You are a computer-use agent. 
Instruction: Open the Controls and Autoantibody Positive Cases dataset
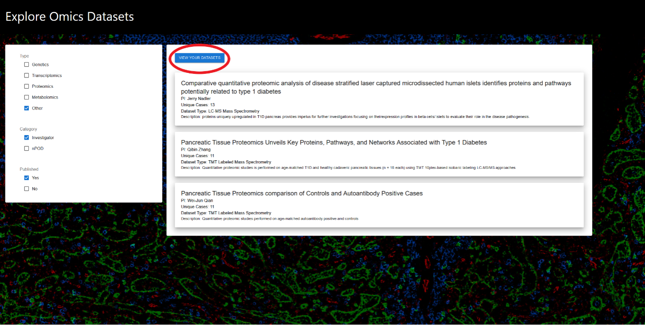(x=301, y=193)
